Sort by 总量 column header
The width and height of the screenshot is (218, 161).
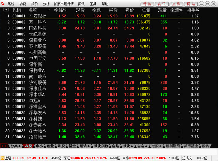(146, 10)
